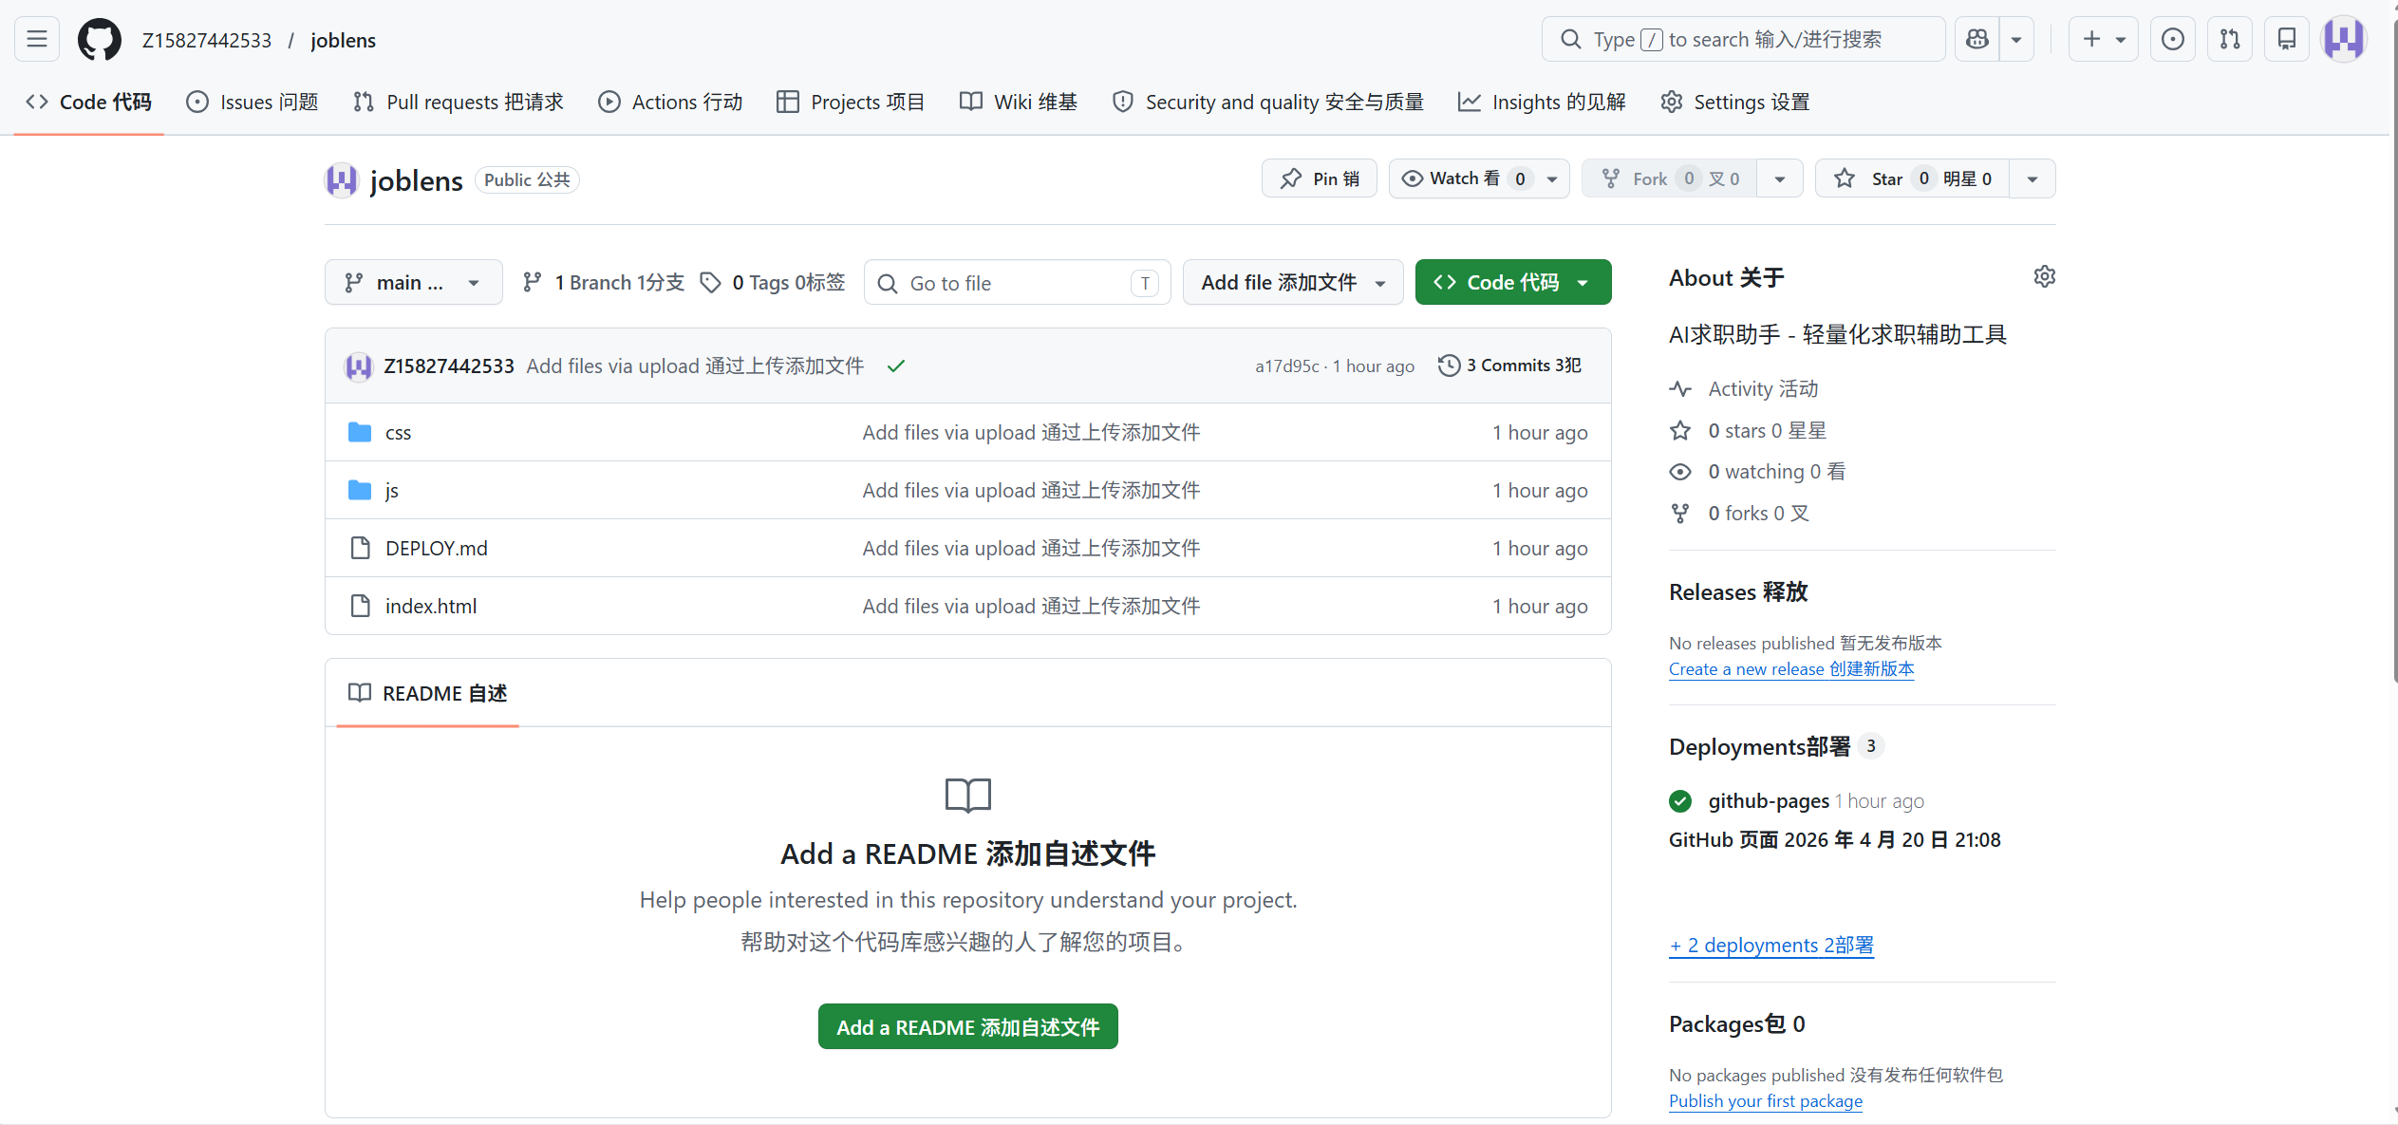Open the Add file dropdown
This screenshot has height=1125, width=2398.
click(1292, 283)
